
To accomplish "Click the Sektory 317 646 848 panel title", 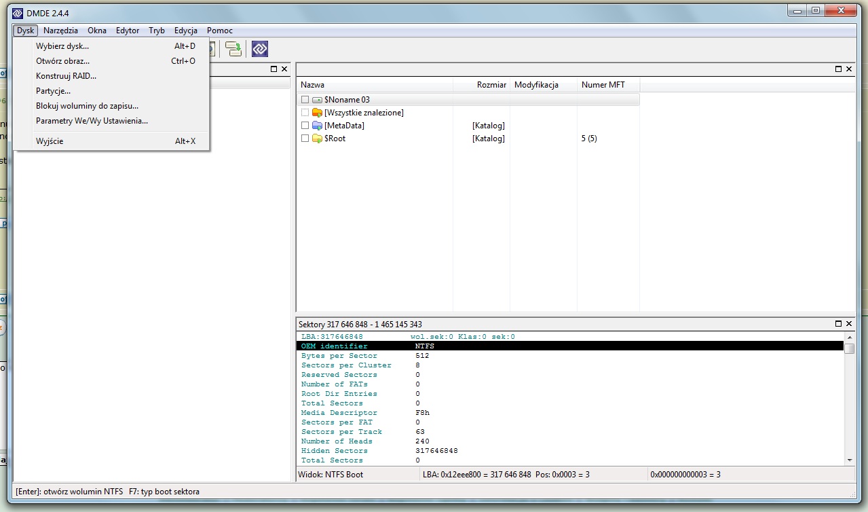I will click(360, 325).
